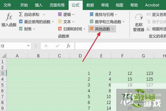Open the Name Box dropdown arrow
This screenshot has height=111, width=166.
[x=28, y=46]
